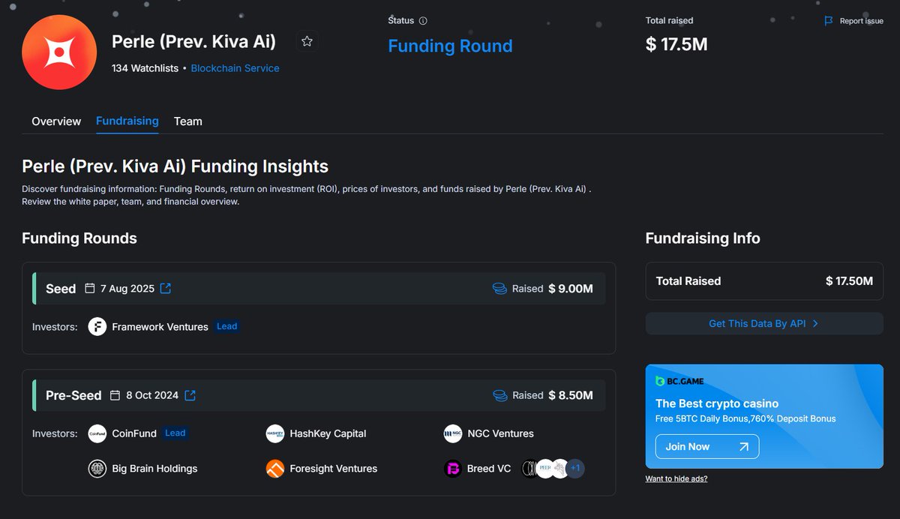Click Lead badge next to Framework Ventures

tap(226, 326)
